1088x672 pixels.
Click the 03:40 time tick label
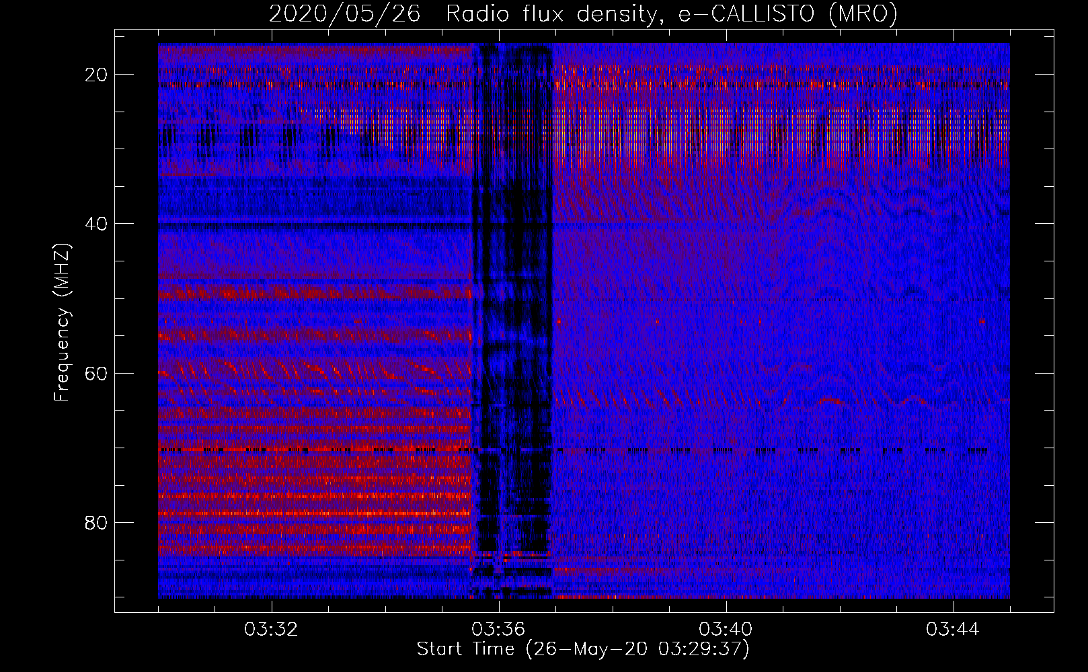point(726,630)
